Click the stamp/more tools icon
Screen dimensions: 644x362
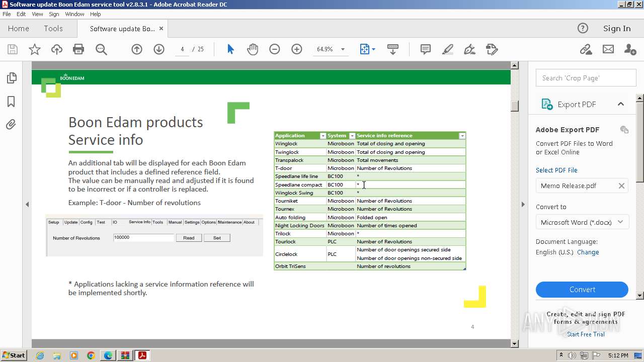[492, 49]
